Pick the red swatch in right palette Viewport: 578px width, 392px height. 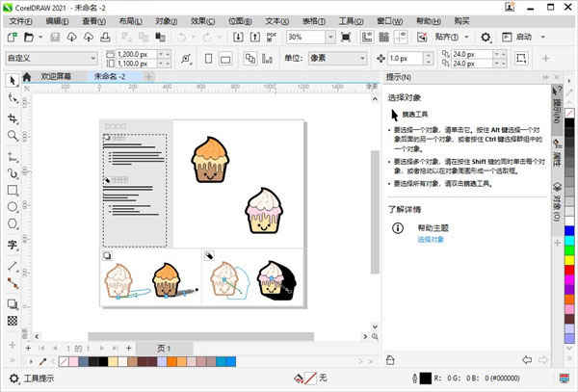coord(569,270)
